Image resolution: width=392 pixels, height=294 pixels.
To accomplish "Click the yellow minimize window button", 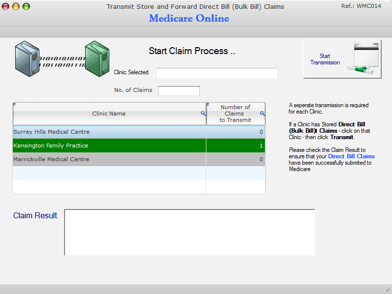I will click(16, 6).
